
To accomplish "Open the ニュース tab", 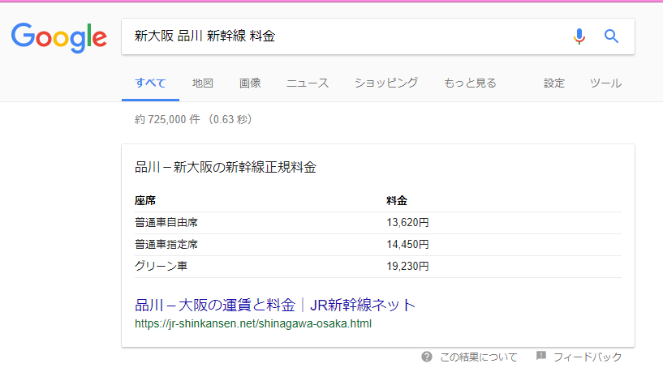I will point(308,83).
